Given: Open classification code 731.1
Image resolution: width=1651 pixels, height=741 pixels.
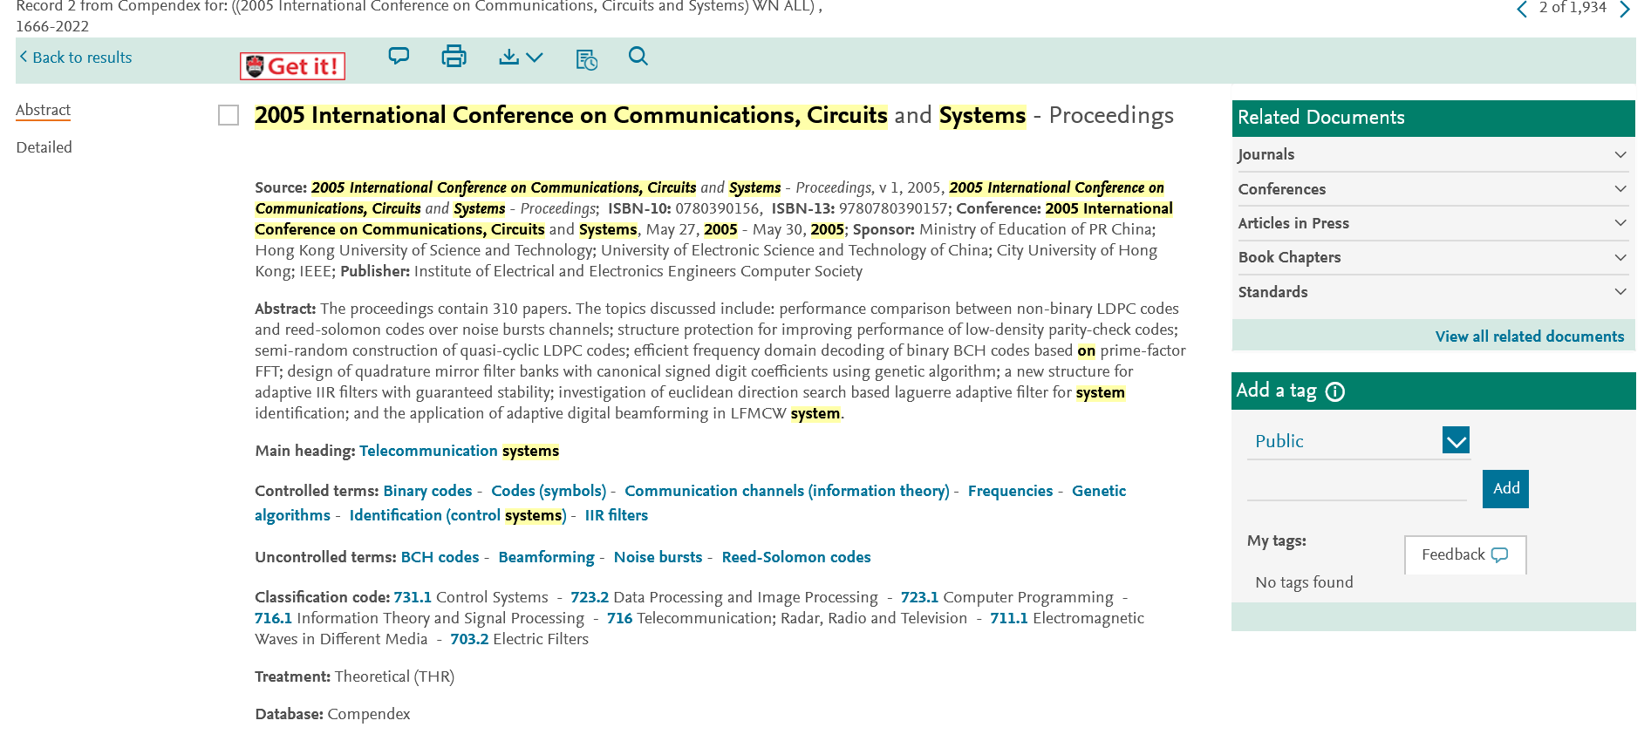Looking at the screenshot, I should (x=413, y=597).
